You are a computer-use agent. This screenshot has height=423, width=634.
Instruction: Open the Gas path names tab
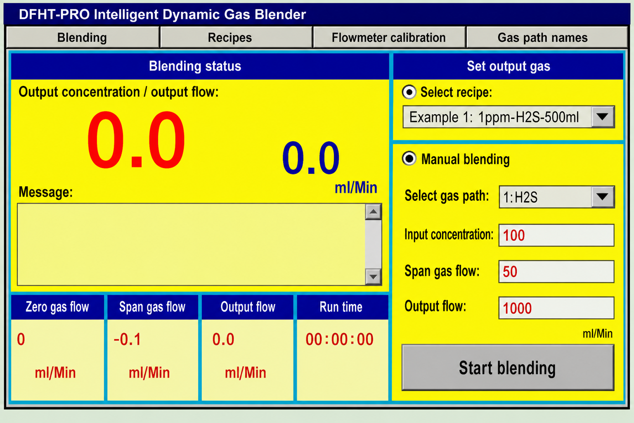pos(547,38)
